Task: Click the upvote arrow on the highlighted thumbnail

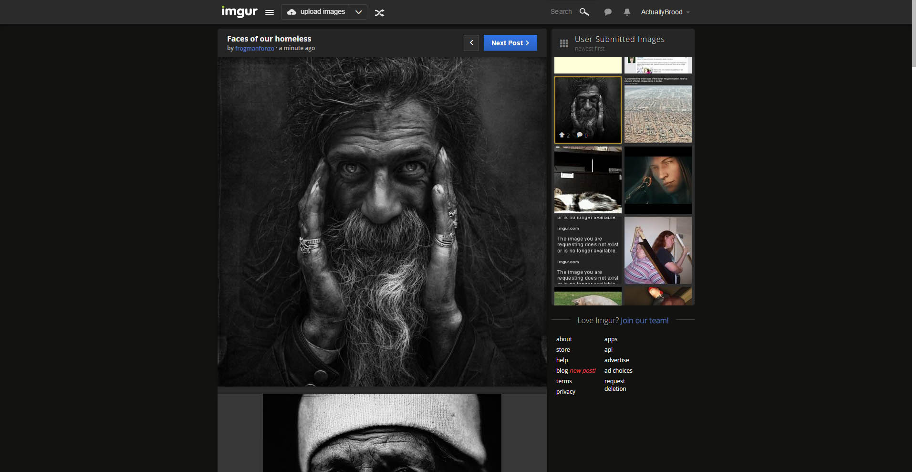Action: 561,135
